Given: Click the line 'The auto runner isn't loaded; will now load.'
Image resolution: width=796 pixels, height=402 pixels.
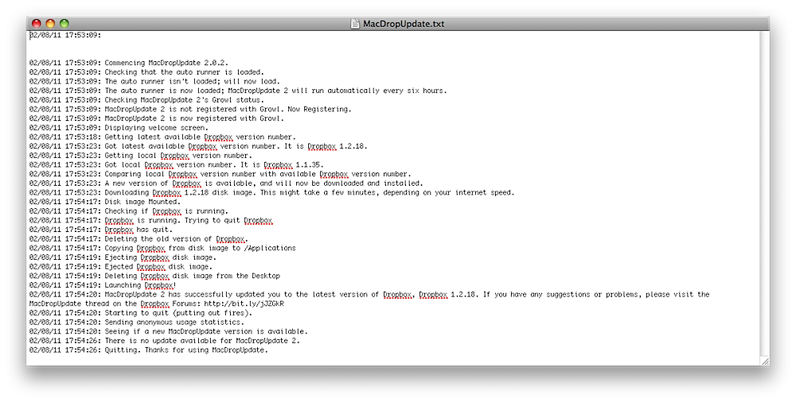Looking at the screenshot, I should coord(154,81).
